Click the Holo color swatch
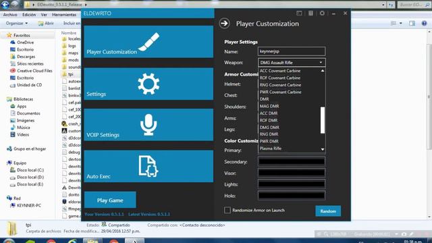The height and width of the screenshot is (243, 432). point(292,196)
